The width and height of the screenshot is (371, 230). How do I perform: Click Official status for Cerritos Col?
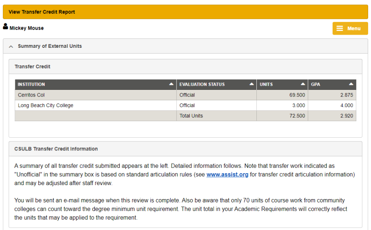pyautogui.click(x=187, y=95)
